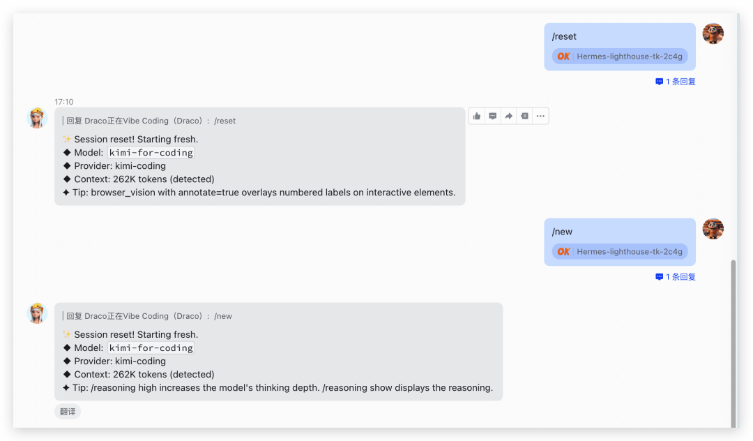The height and width of the screenshot is (441, 753).
Task: Click "Context: 262K tokens (detected)" in second reply
Action: click(x=144, y=374)
